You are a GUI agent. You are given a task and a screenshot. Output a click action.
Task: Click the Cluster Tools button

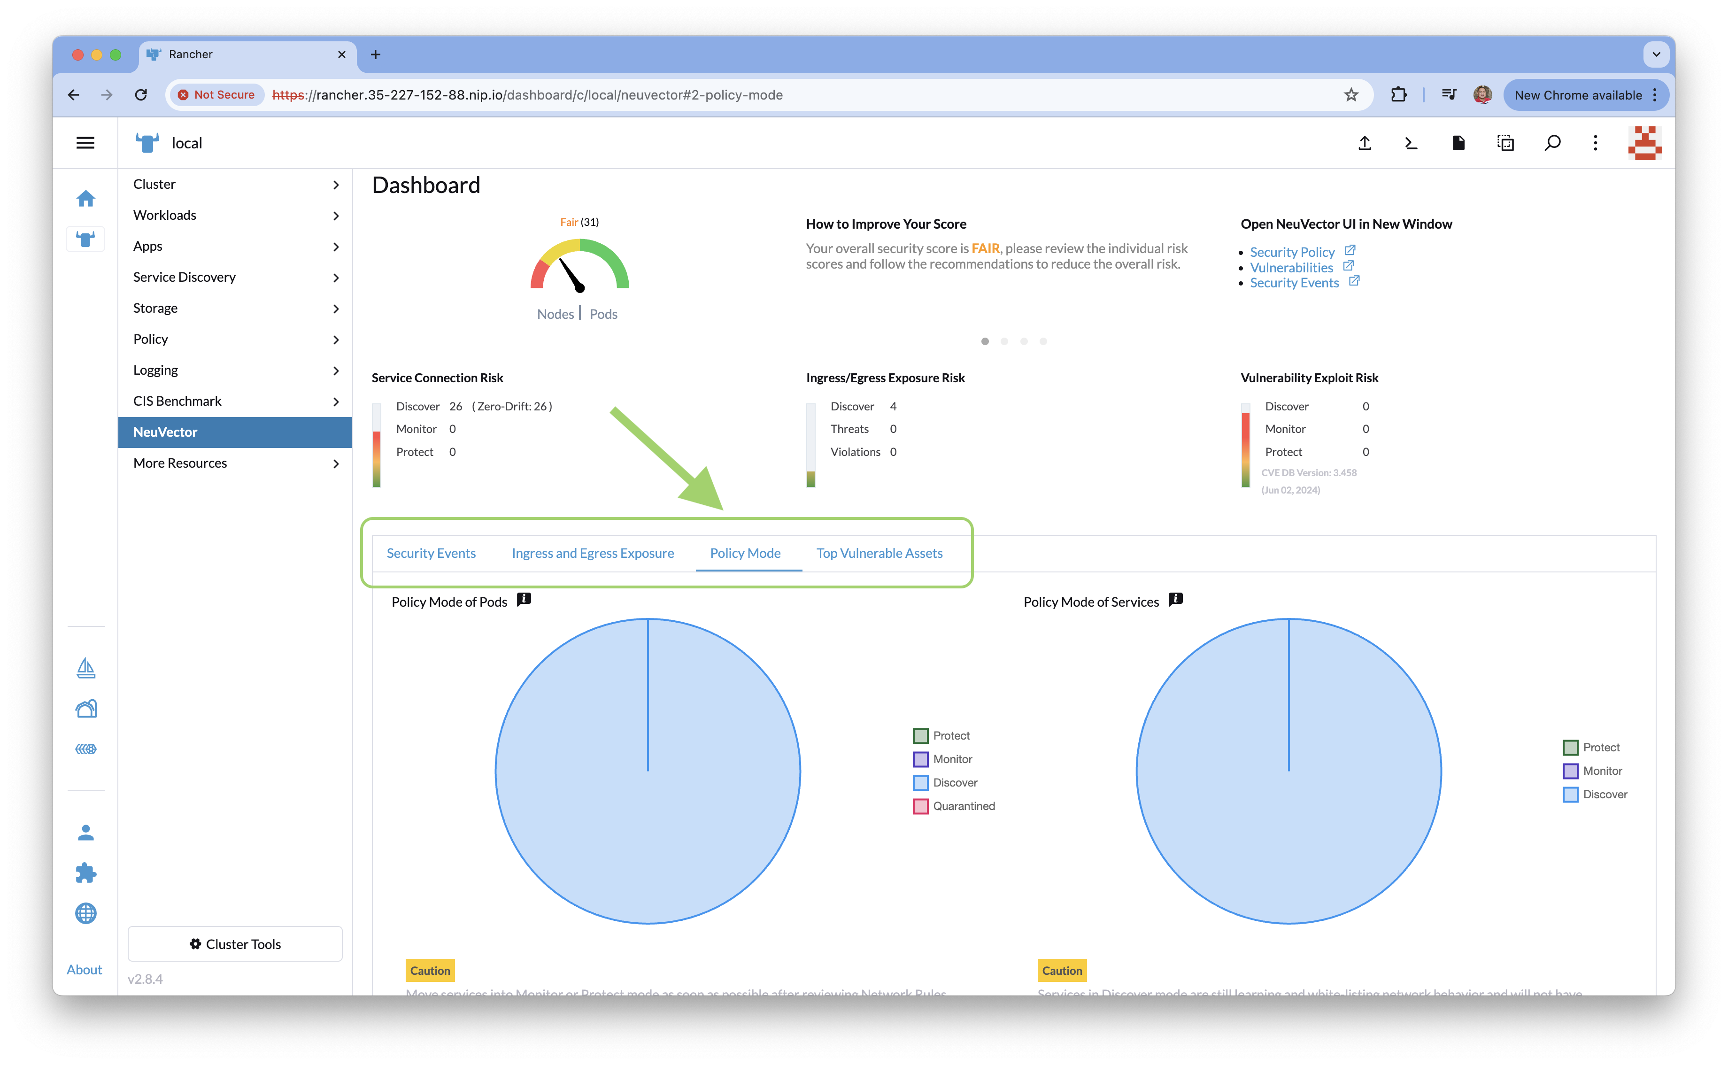pyautogui.click(x=235, y=944)
